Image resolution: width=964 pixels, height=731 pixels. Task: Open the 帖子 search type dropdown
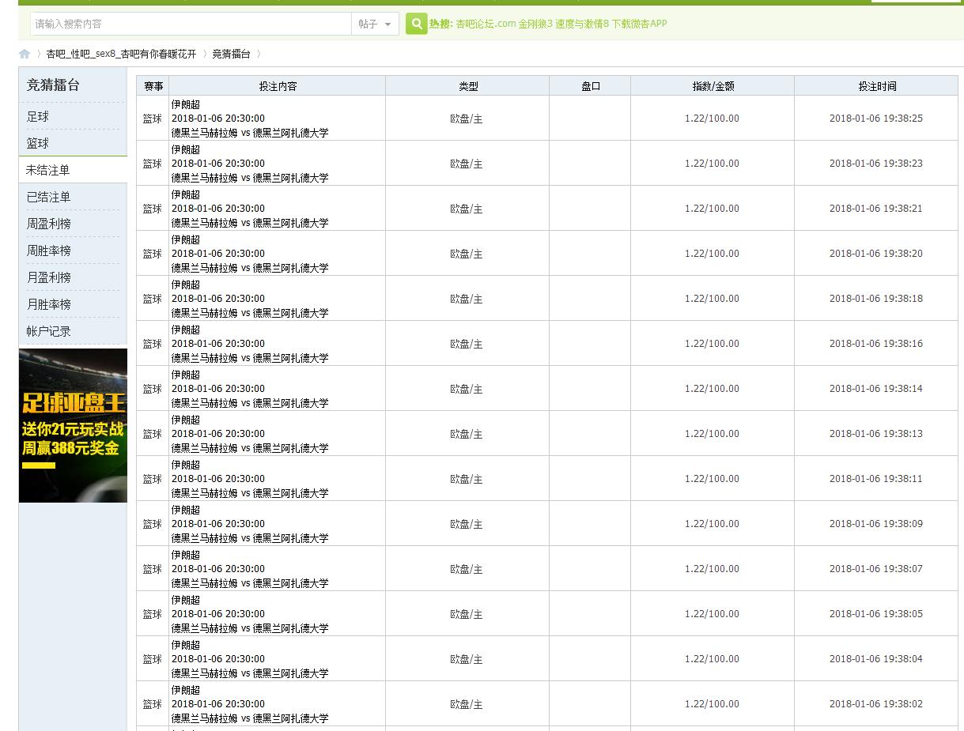[374, 24]
